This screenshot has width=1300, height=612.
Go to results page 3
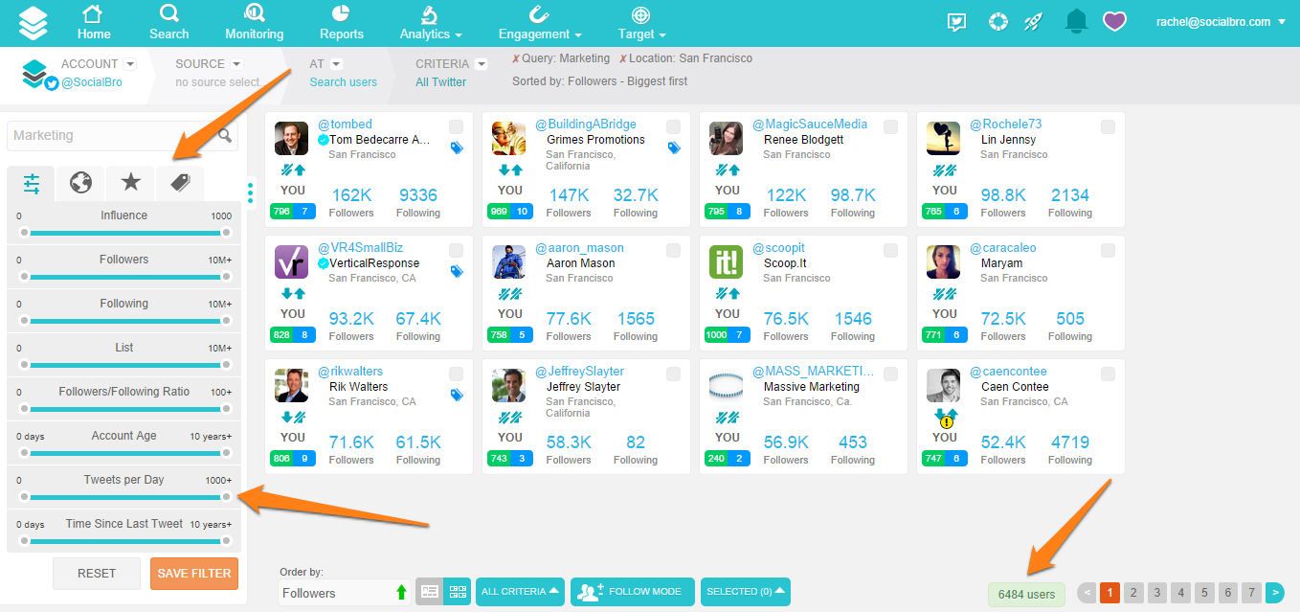[1156, 593]
